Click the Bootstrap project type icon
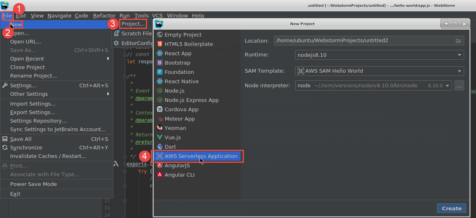This screenshot has height=218, width=476. tap(160, 63)
